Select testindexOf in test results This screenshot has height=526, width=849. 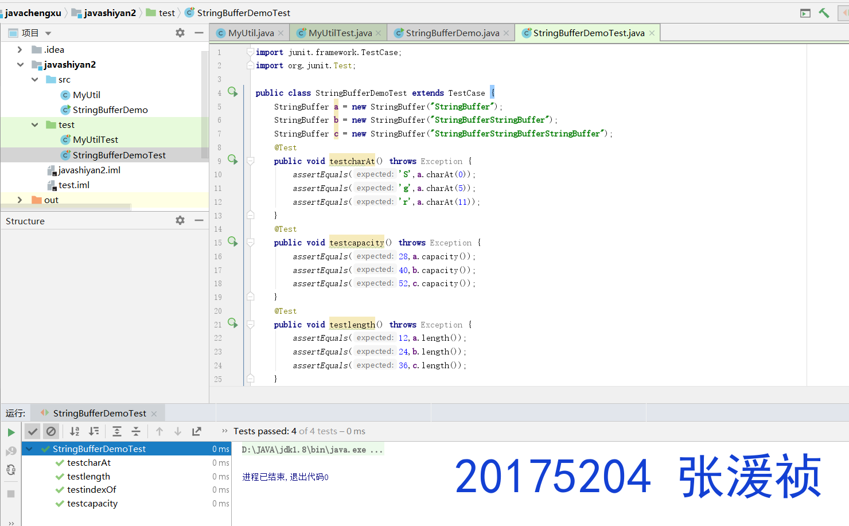point(91,490)
